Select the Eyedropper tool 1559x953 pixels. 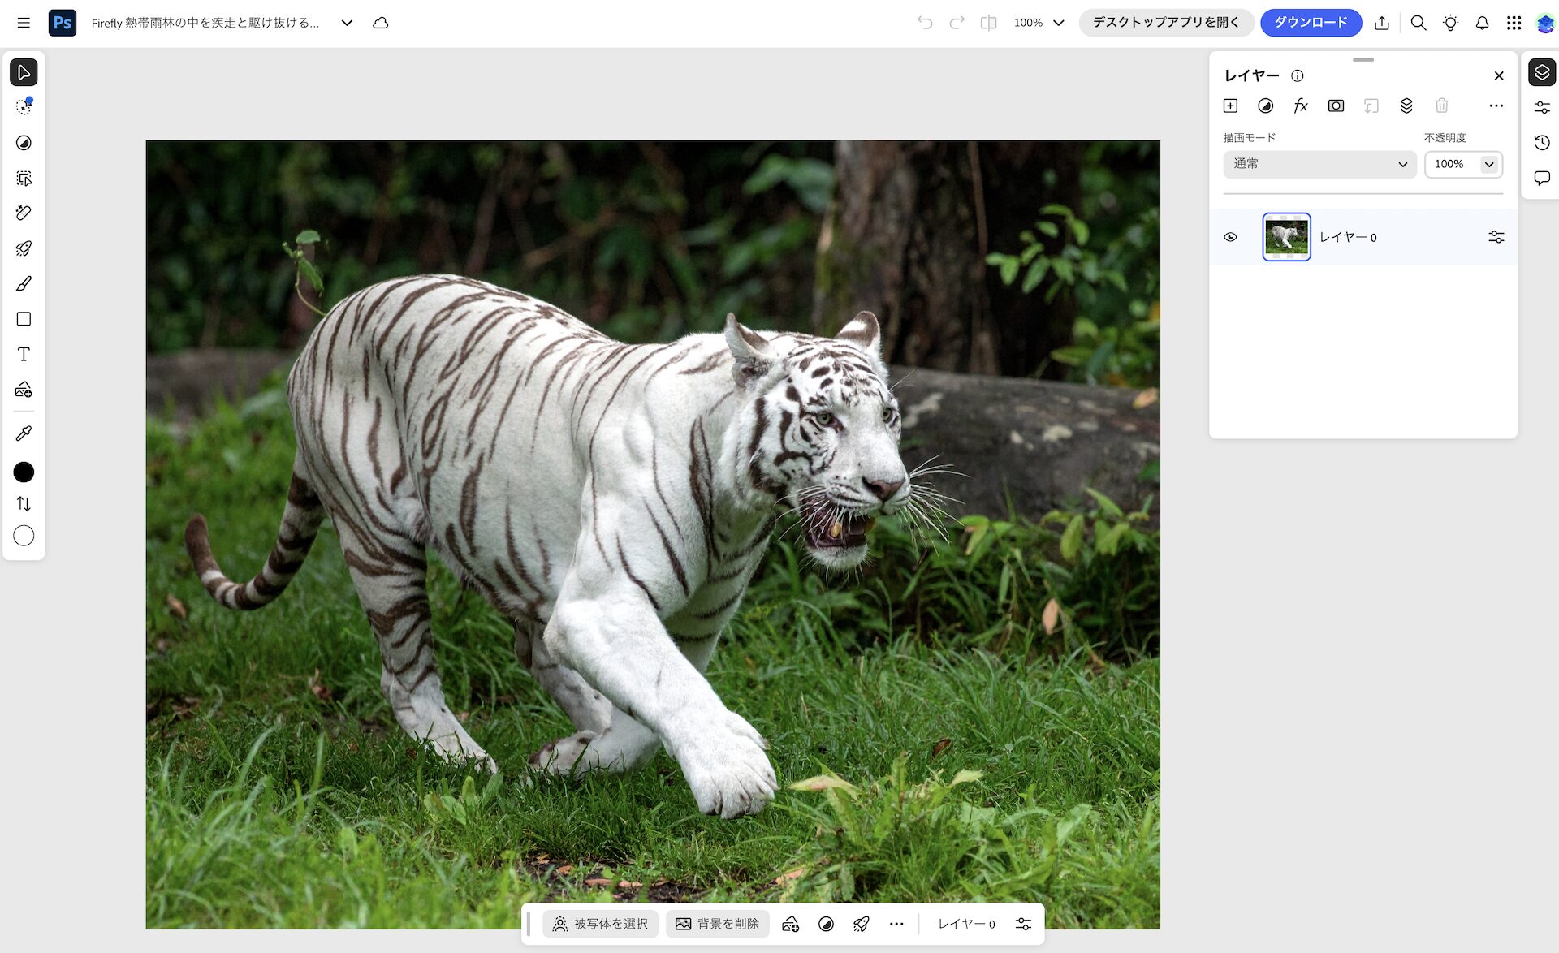pos(24,433)
